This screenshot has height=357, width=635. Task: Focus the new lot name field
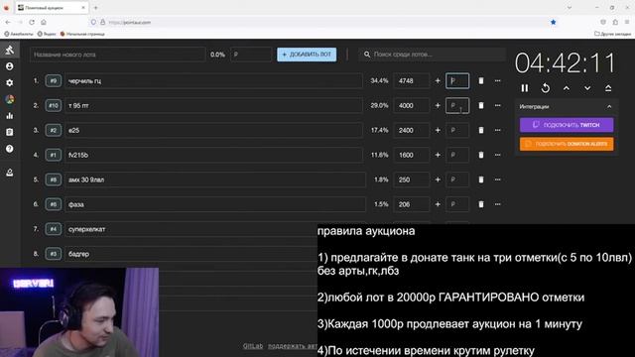pyautogui.click(x=117, y=55)
